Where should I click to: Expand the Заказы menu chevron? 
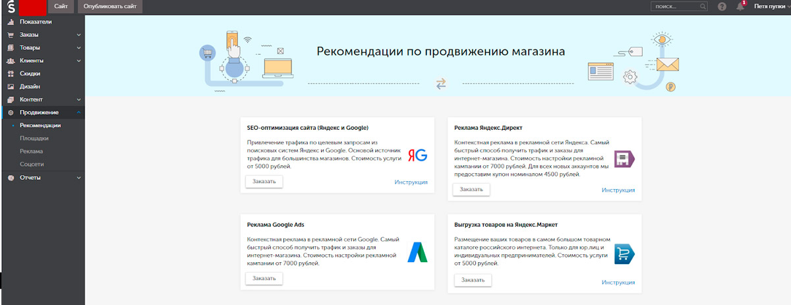click(78, 34)
